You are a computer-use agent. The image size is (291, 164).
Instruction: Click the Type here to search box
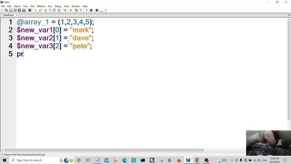pos(42,160)
